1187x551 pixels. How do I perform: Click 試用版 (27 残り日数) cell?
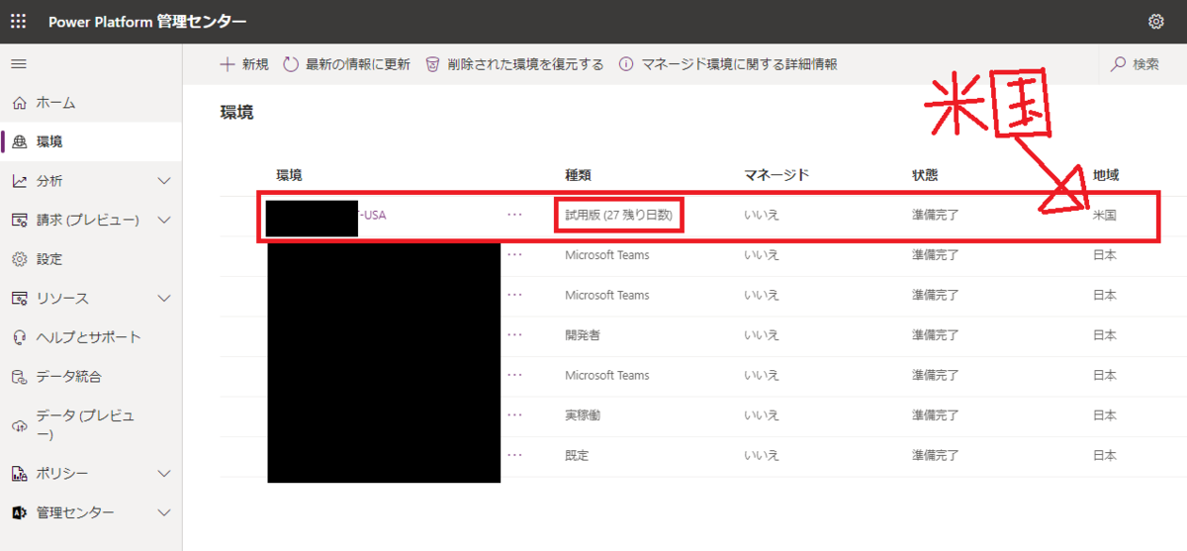(x=619, y=215)
